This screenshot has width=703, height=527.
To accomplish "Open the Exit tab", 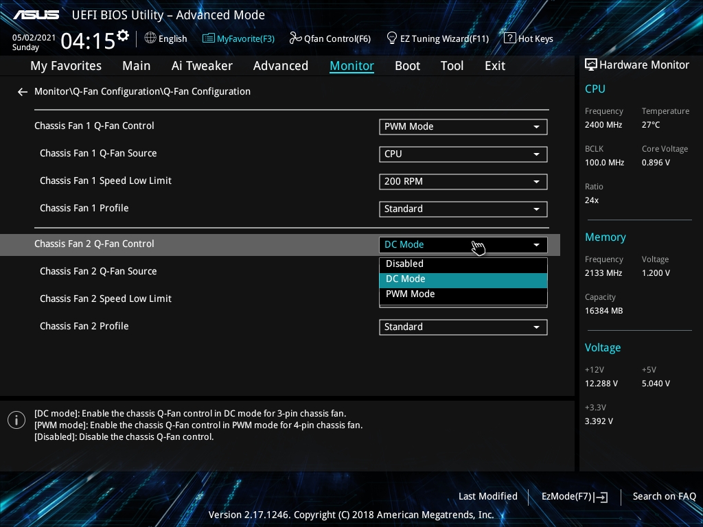I will tap(495, 66).
